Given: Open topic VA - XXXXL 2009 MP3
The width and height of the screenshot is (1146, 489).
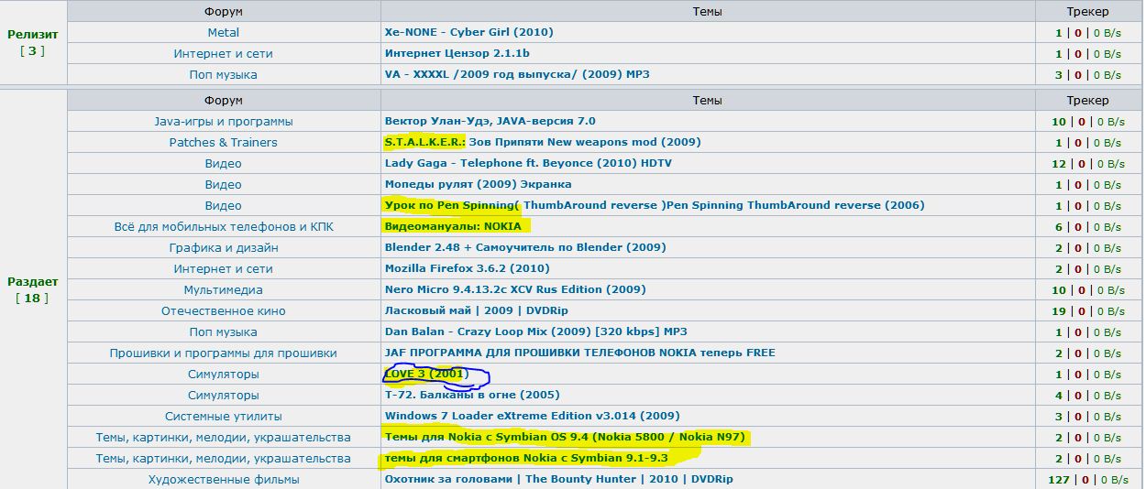Looking at the screenshot, I should 517,74.
